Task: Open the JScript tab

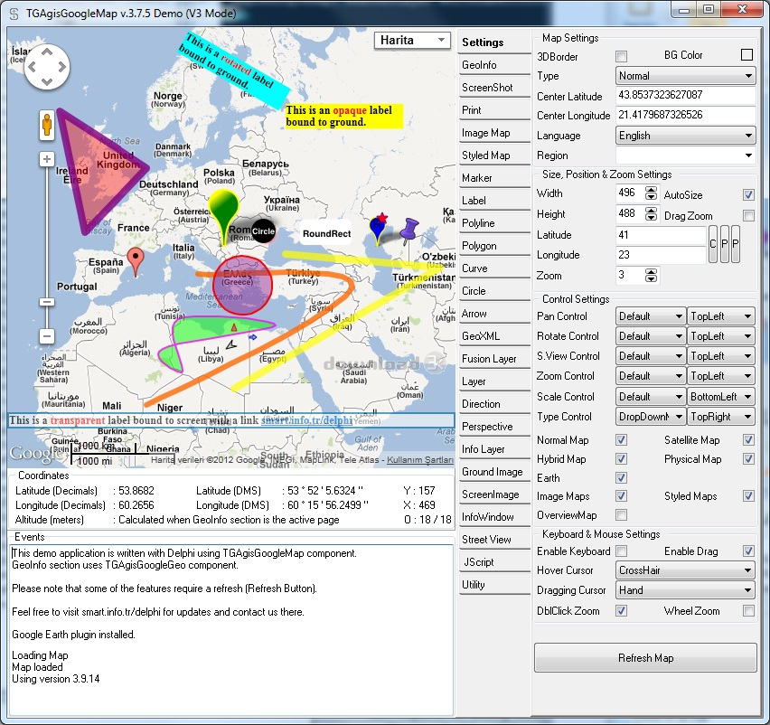Action: click(x=494, y=562)
